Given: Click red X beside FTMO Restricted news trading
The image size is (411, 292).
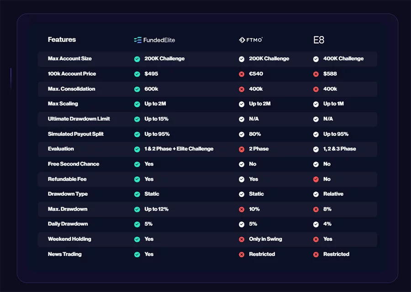Looking at the screenshot, I should pos(242,255).
